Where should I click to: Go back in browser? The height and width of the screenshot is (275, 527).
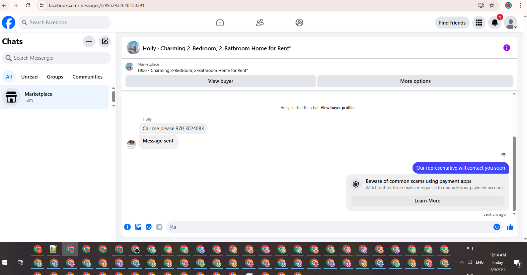[x=4, y=5]
